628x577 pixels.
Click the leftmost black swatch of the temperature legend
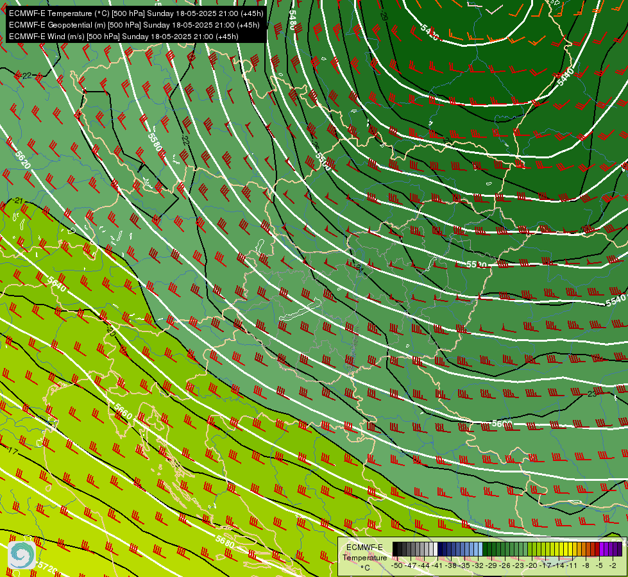point(395,550)
